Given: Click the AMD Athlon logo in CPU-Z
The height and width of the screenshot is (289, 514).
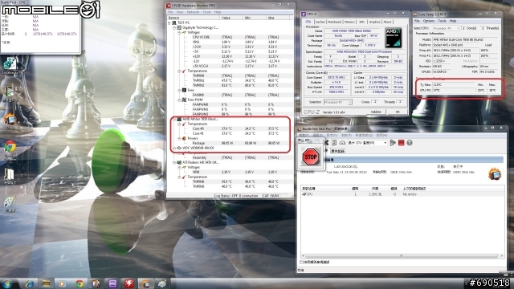Looking at the screenshot, I should pyautogui.click(x=394, y=39).
